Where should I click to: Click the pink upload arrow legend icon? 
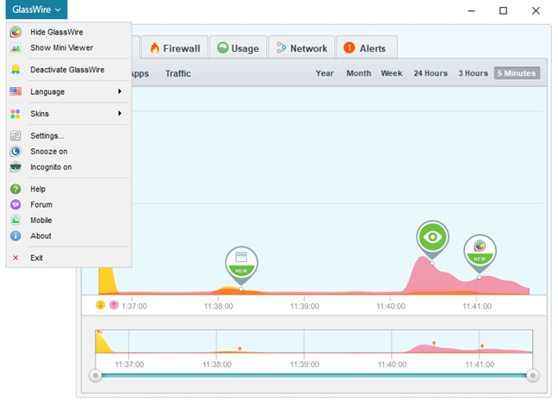(x=114, y=305)
